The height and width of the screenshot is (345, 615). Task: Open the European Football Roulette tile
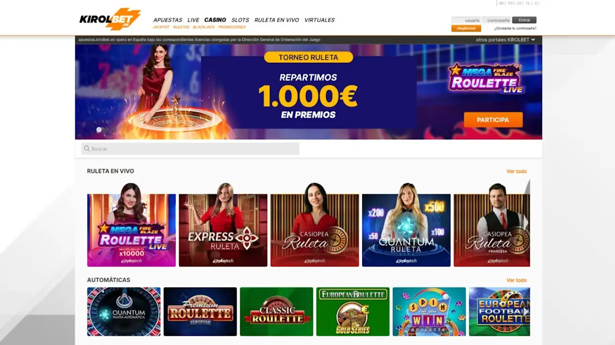(500, 311)
